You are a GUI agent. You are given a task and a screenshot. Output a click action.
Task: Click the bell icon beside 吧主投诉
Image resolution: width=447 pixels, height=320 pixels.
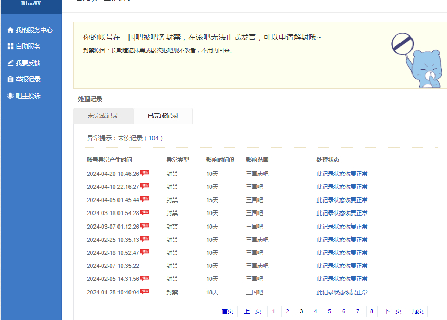10,96
